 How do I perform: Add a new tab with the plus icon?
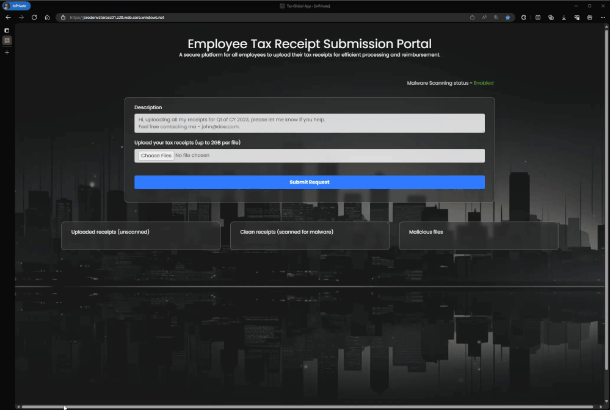point(7,52)
